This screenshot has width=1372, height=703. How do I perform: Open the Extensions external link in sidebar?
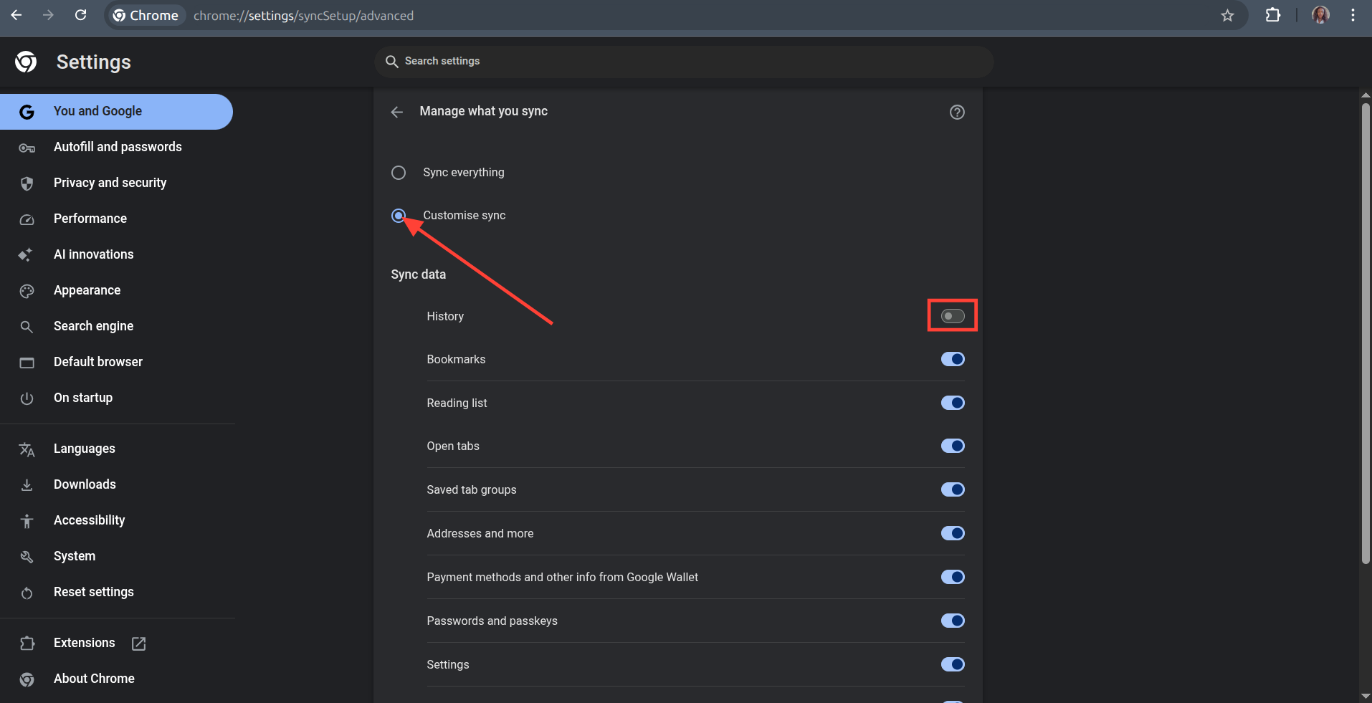85,643
